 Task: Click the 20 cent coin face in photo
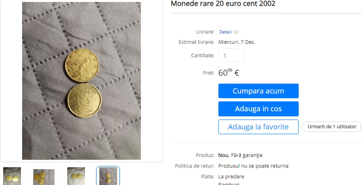[x=84, y=100]
